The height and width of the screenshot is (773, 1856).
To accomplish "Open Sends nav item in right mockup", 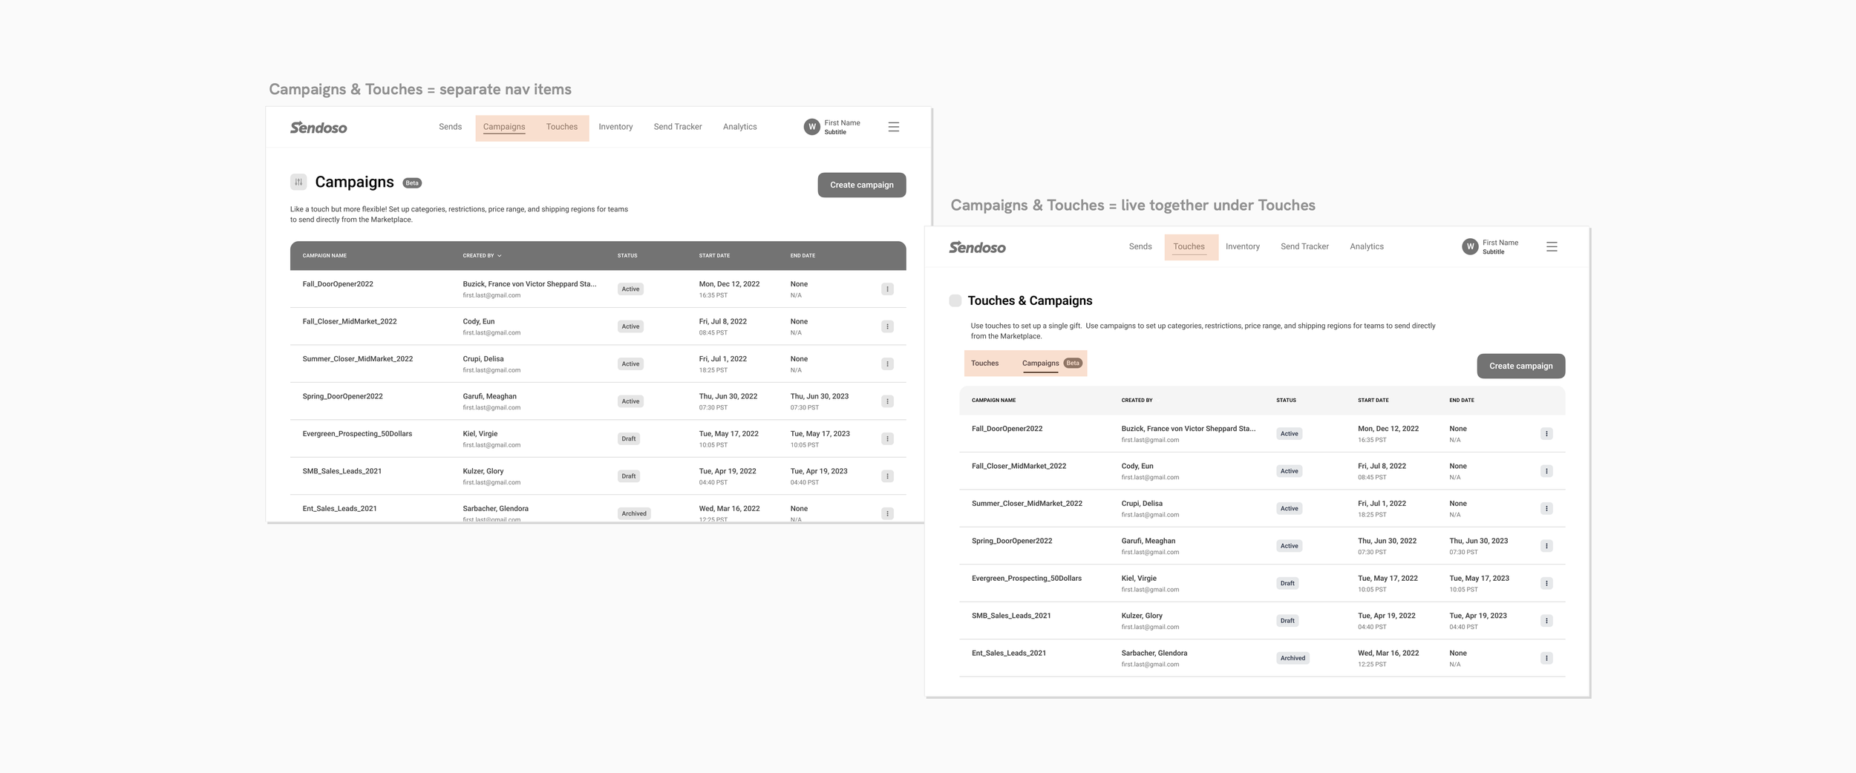I will [x=1140, y=246].
